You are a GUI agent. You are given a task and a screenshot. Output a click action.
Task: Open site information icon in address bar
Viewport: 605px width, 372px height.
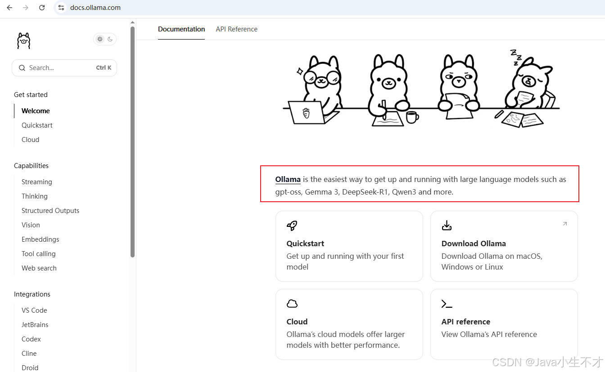coord(61,8)
